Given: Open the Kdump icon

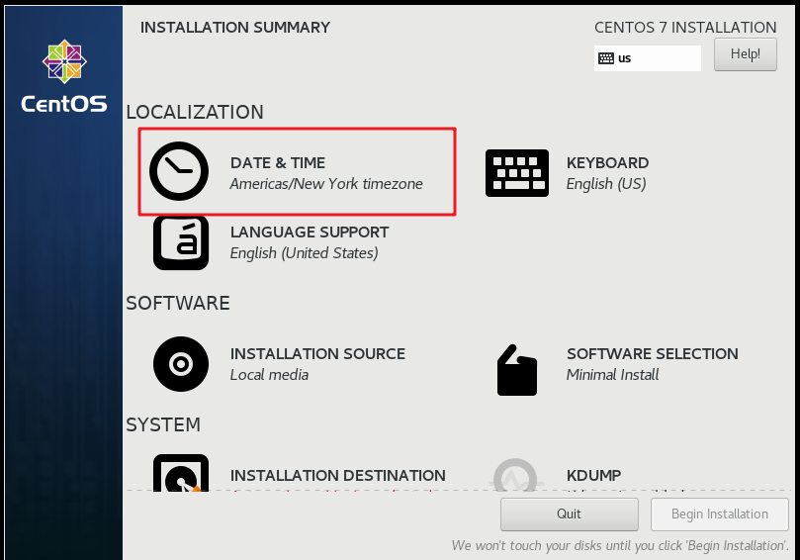Looking at the screenshot, I should pos(515,475).
